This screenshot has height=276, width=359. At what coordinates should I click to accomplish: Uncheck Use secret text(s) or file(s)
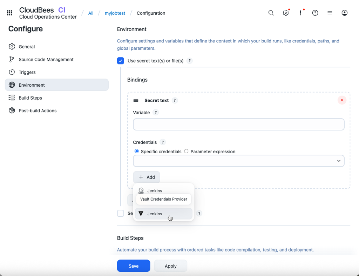121,61
